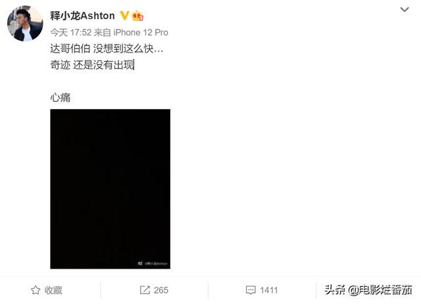Click the 头条 @电影烂番茄 watermark
The height and width of the screenshot is (304, 421).
click(368, 290)
